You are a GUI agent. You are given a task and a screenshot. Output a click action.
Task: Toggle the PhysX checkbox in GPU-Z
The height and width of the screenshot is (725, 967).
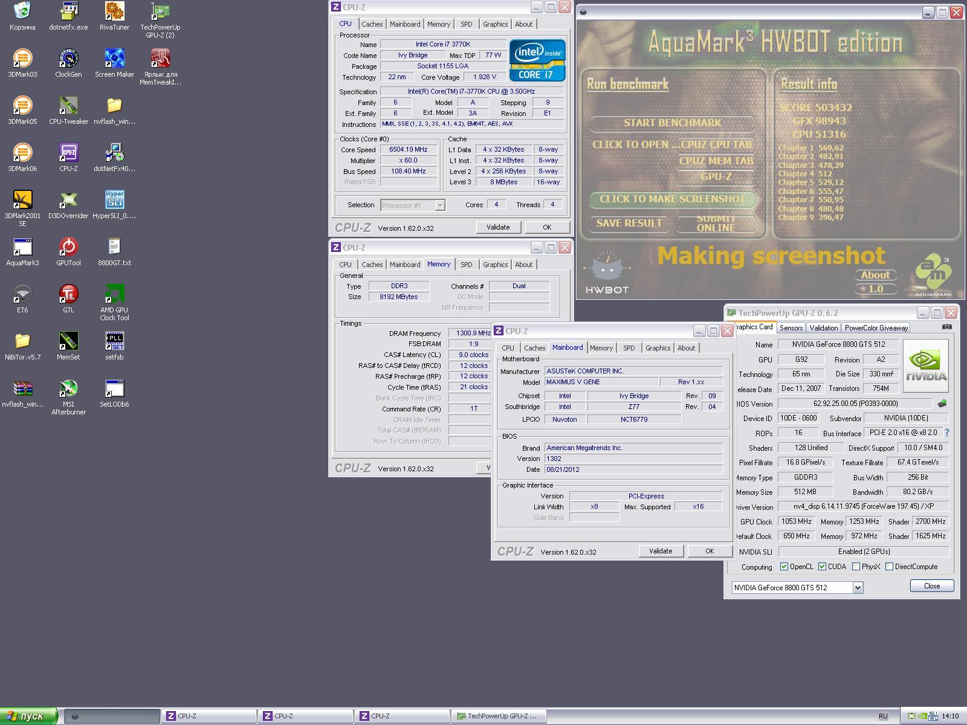856,567
